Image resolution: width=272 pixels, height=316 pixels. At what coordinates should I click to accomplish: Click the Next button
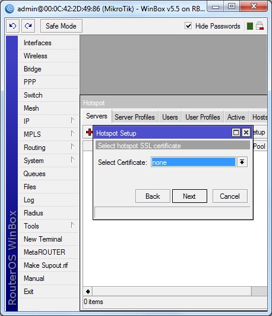(189, 196)
